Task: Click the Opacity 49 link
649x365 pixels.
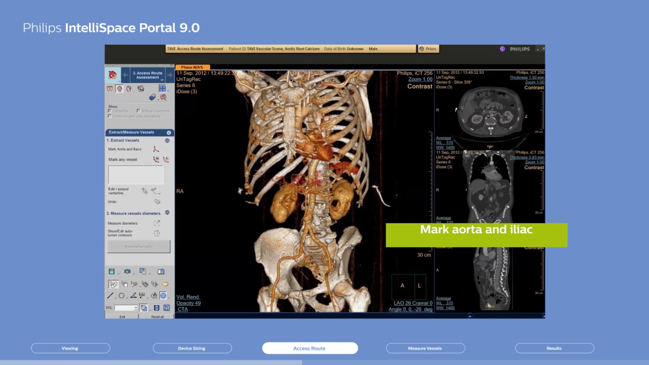Action: [x=189, y=303]
